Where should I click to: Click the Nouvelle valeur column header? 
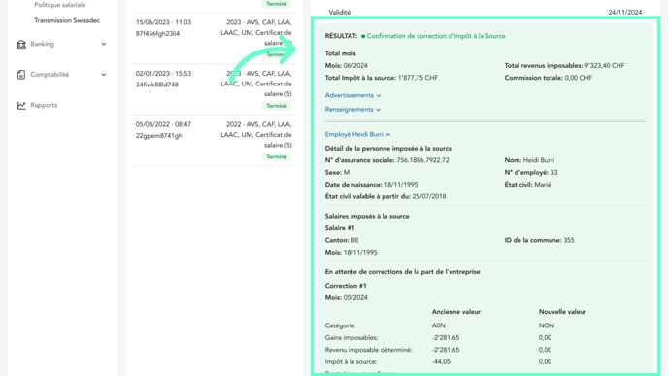(x=562, y=312)
